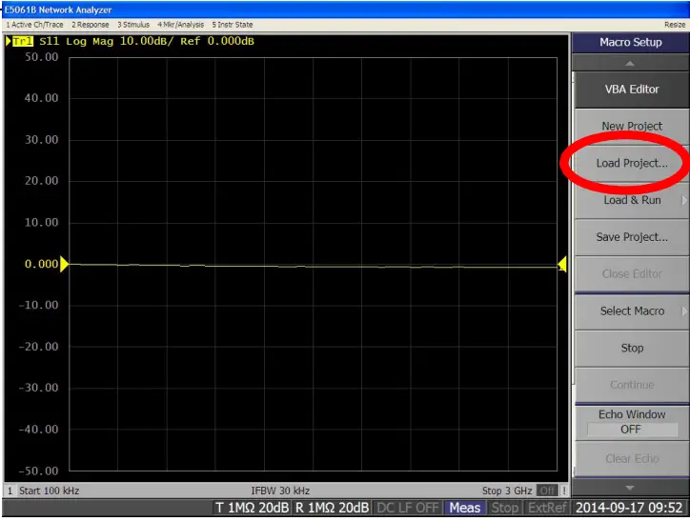Open the Response menu
Screen dimensions: 690x521
pos(91,25)
